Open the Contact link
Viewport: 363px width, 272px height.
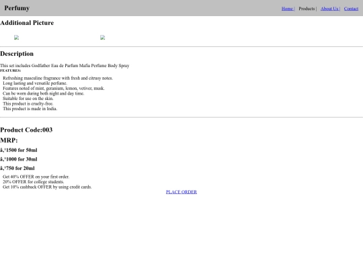(351, 9)
